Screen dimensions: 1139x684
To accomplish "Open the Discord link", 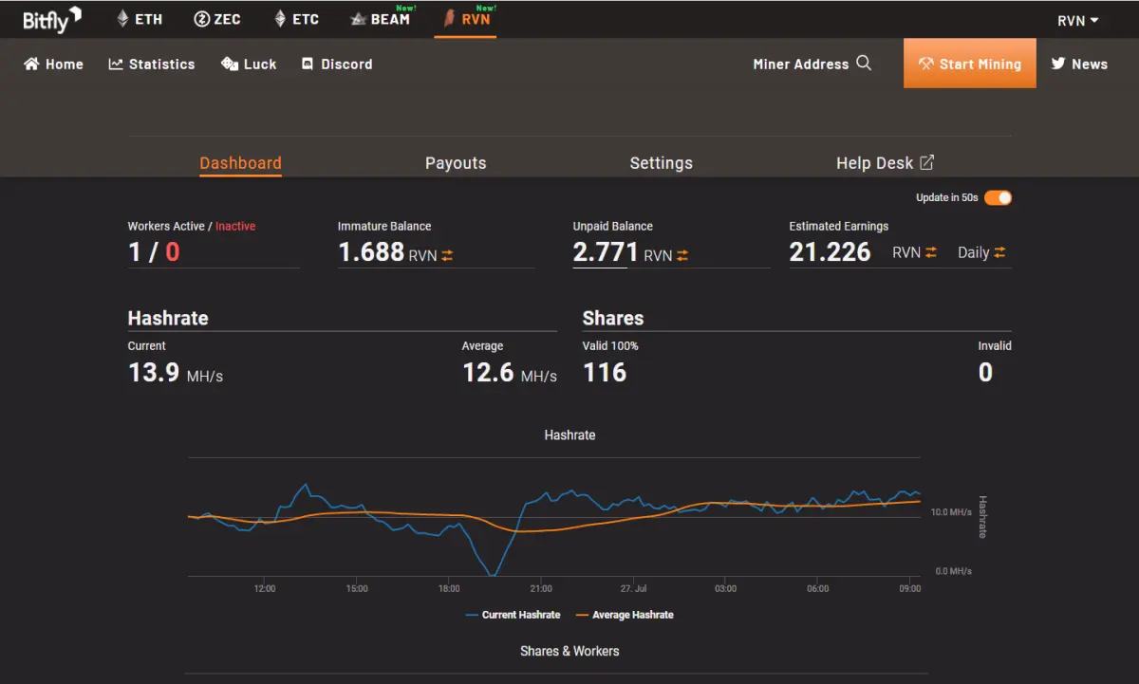I will [x=337, y=65].
